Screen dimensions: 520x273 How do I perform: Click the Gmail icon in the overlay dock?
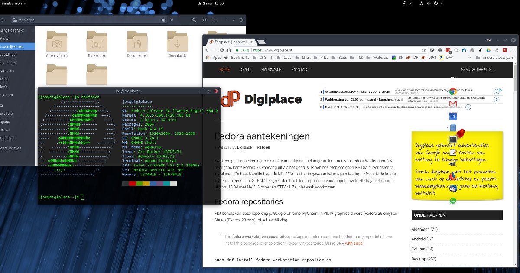click(452, 104)
